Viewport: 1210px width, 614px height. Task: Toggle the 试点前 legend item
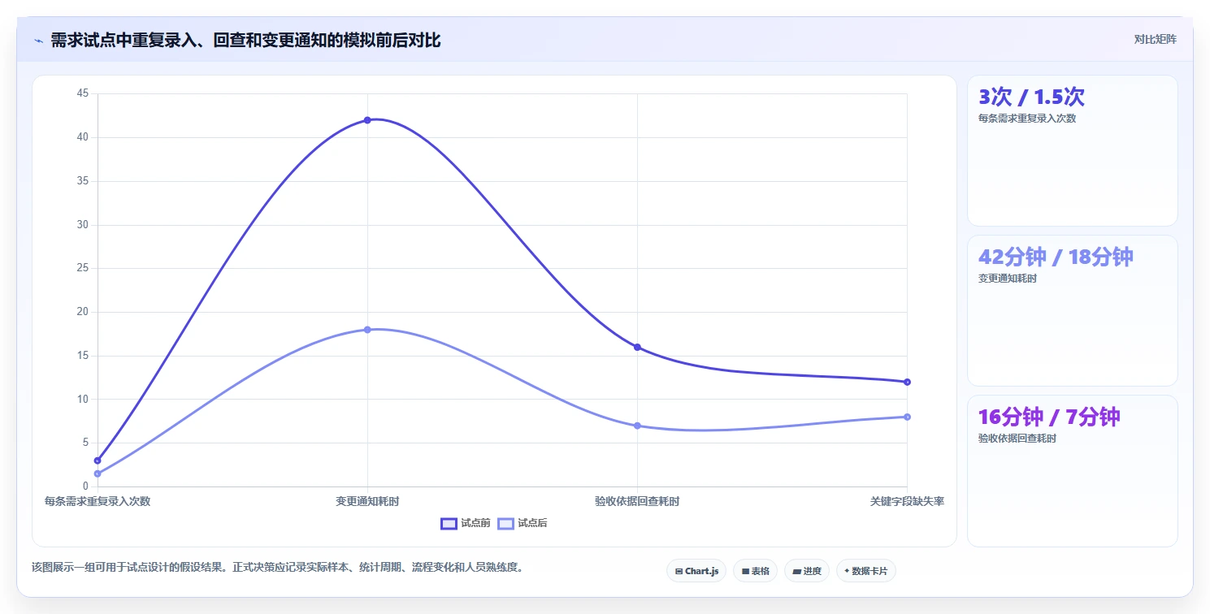pos(466,523)
